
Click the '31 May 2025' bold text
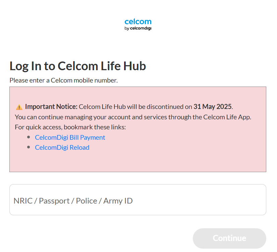(x=213, y=107)
